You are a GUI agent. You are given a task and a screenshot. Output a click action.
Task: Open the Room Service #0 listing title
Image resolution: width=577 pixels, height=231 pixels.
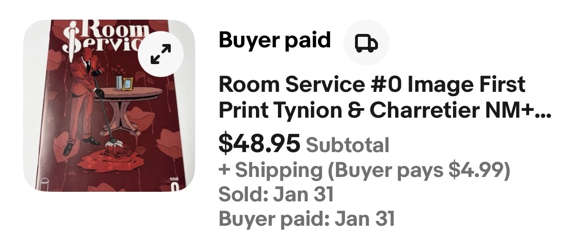[372, 85]
